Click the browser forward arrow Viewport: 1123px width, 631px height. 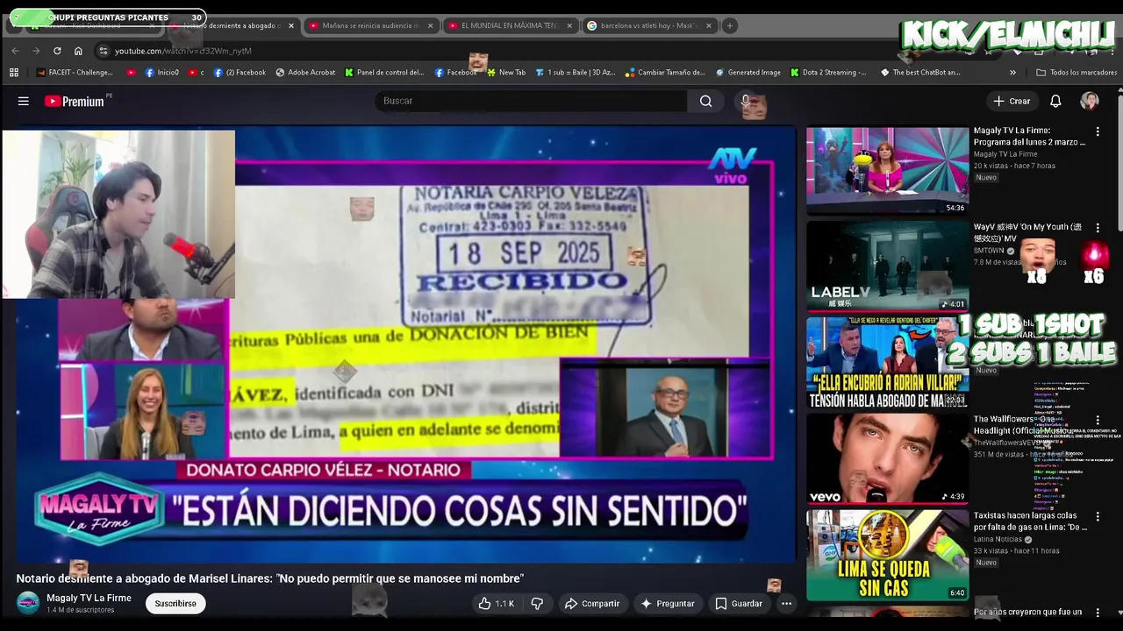click(36, 51)
